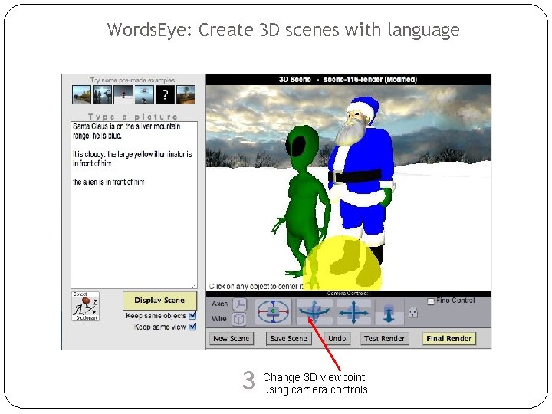Load the blue sky floating object example
The height and width of the screenshot is (414, 552).
click(x=144, y=94)
